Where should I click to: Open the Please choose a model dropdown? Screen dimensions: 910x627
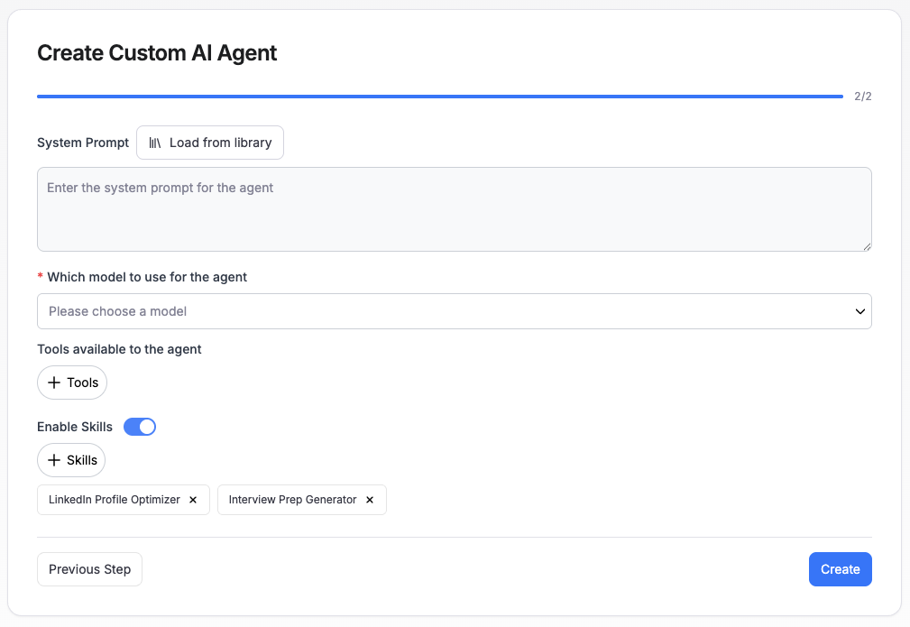coord(455,310)
